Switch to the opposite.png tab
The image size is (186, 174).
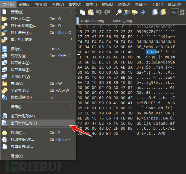click(92, 21)
